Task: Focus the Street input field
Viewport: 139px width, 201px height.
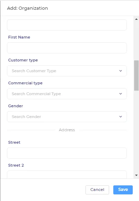Action: point(67,153)
